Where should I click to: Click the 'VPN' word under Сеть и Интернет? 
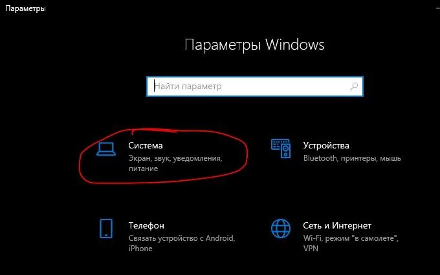311,249
